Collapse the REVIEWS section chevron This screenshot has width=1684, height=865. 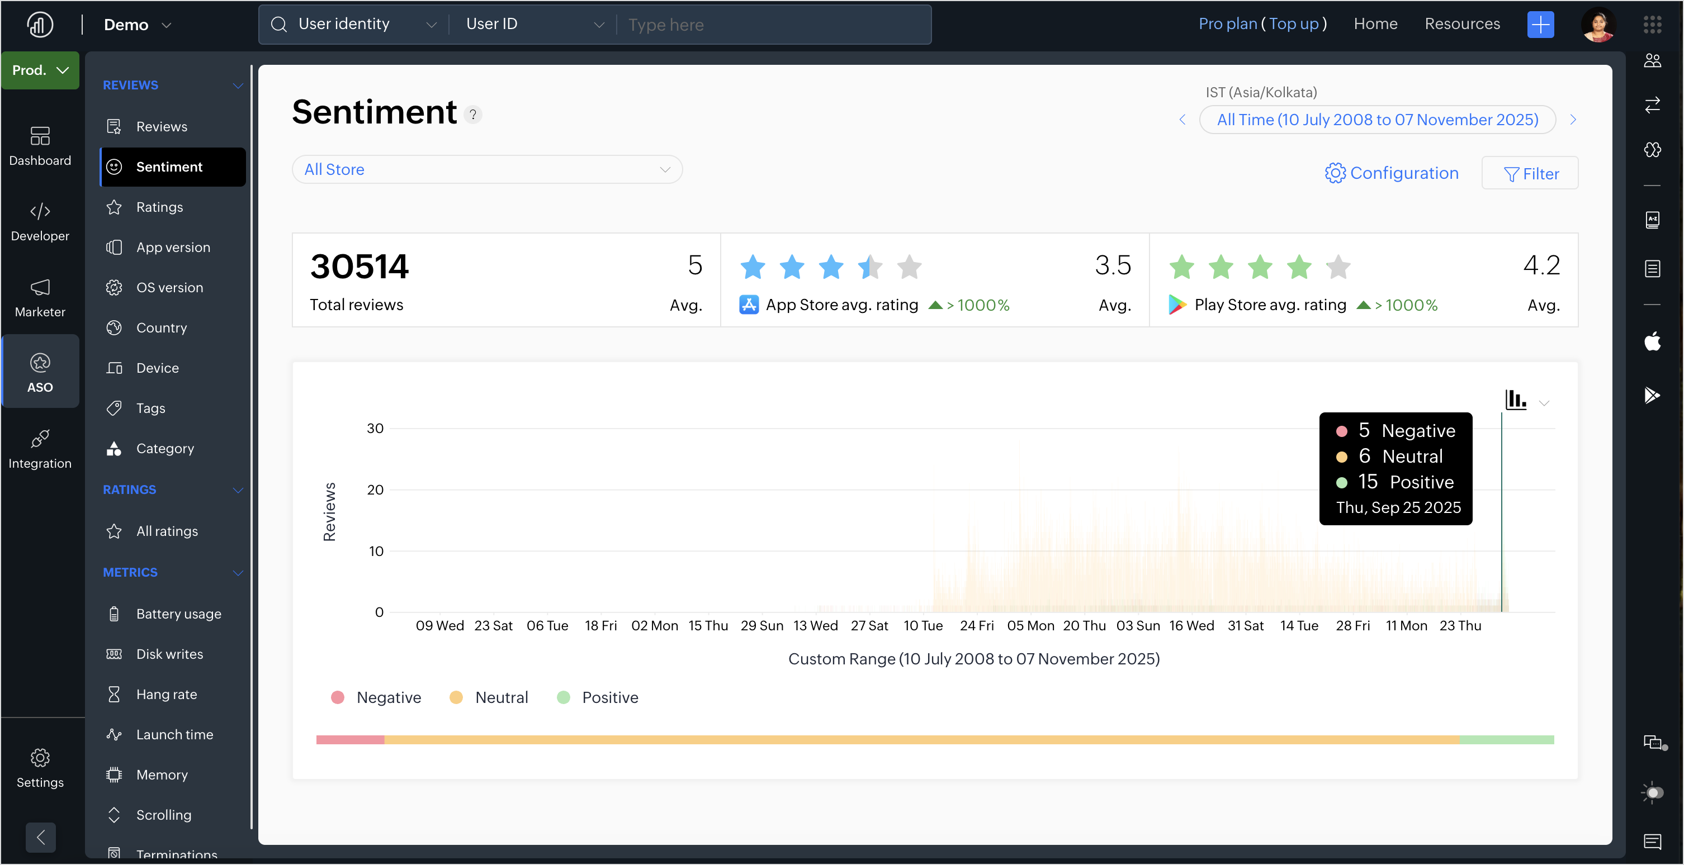pos(238,85)
